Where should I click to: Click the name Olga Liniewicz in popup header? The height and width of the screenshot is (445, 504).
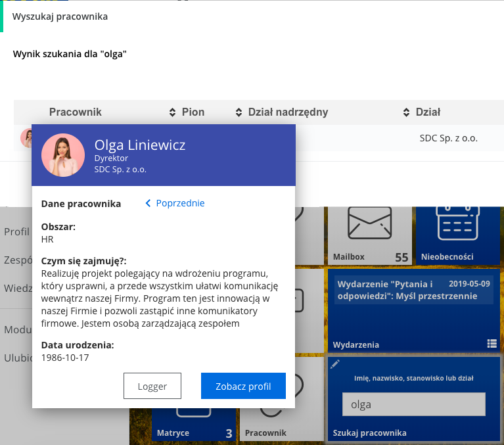coord(140,145)
